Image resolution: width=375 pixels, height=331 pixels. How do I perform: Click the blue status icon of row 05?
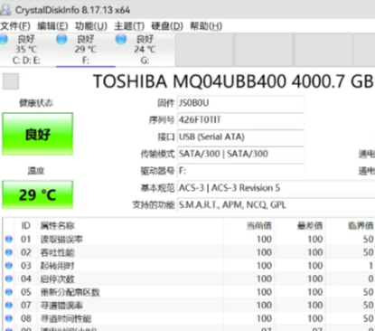point(9,292)
